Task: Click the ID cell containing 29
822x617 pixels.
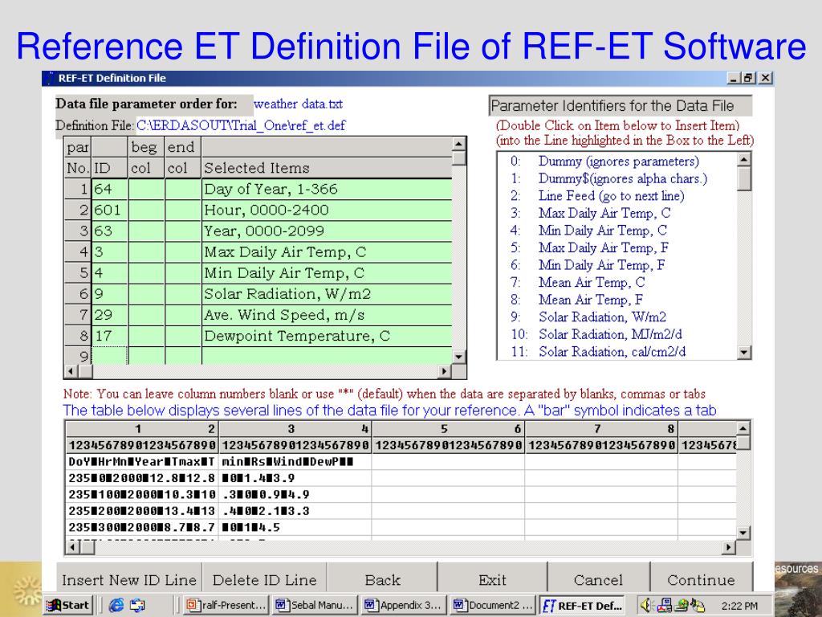Action: (x=109, y=315)
